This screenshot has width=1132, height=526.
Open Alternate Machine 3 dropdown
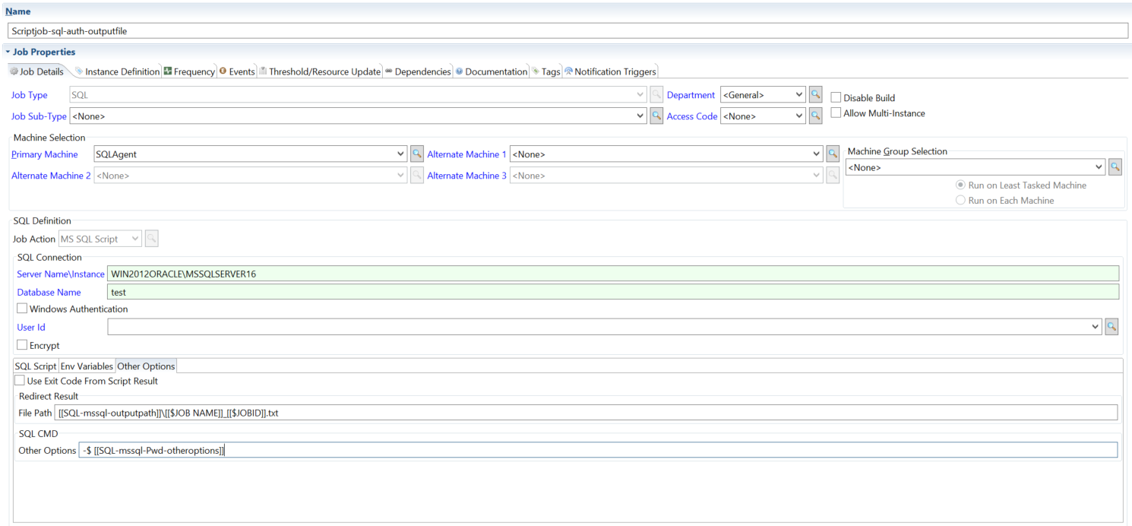(817, 176)
